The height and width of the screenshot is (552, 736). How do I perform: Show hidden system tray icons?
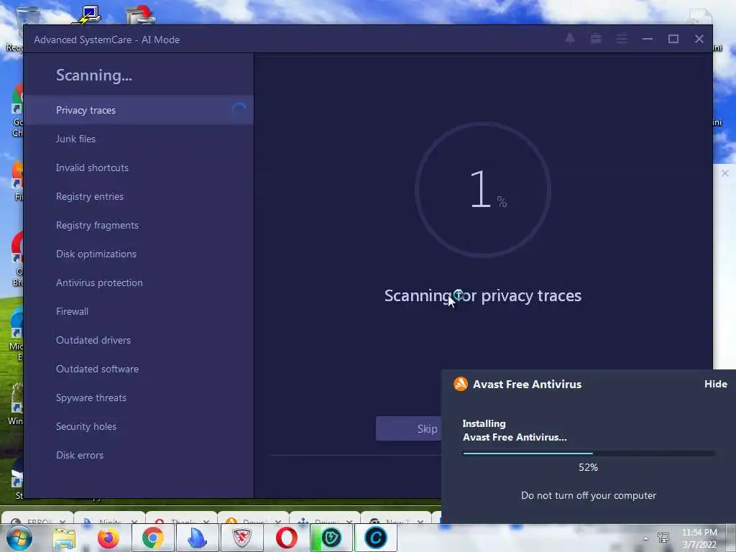click(x=646, y=538)
